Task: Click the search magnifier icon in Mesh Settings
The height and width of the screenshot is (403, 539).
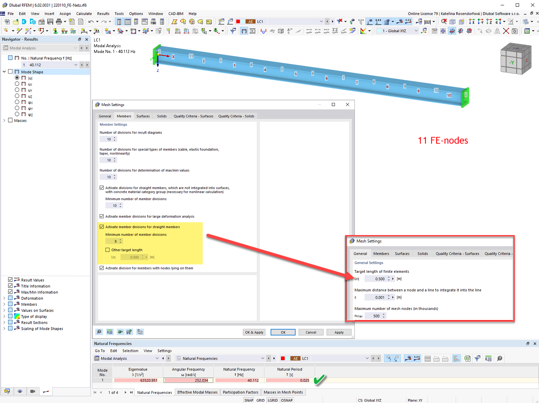Action: click(99, 332)
